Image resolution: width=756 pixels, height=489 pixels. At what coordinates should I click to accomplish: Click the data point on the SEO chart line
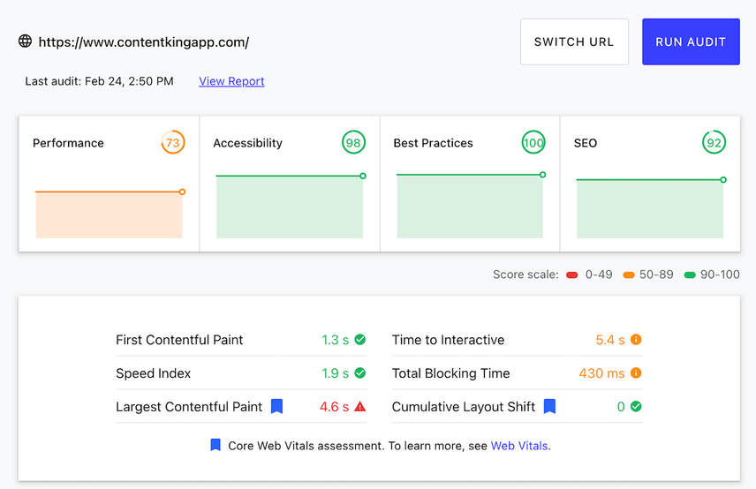[723, 180]
